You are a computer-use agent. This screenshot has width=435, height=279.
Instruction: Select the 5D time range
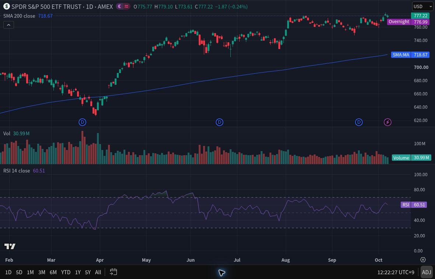pyautogui.click(x=19, y=272)
